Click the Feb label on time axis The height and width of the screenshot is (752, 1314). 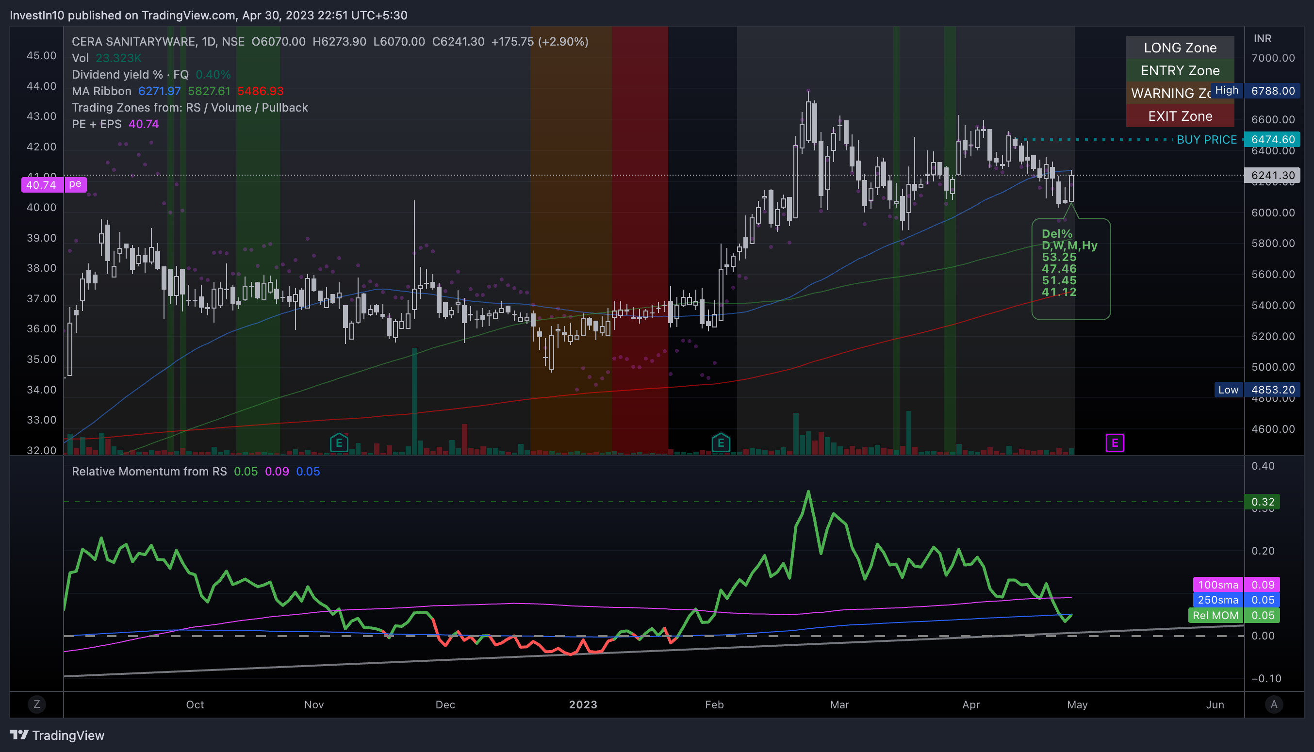click(714, 704)
